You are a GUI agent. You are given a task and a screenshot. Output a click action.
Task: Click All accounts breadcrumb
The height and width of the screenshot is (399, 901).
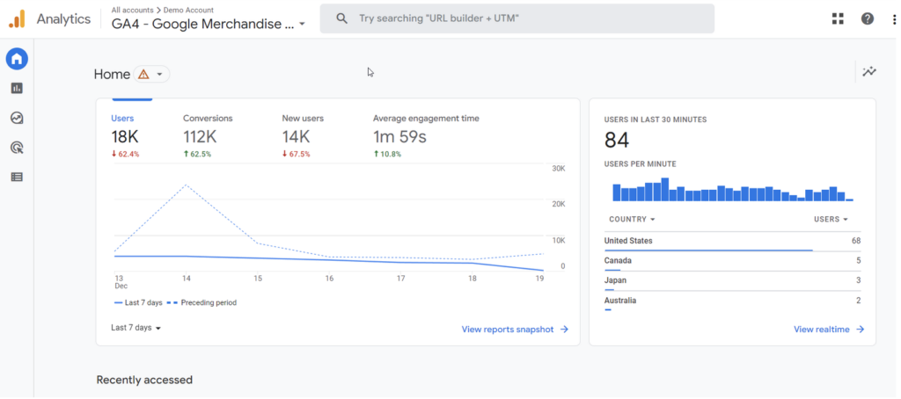133,10
